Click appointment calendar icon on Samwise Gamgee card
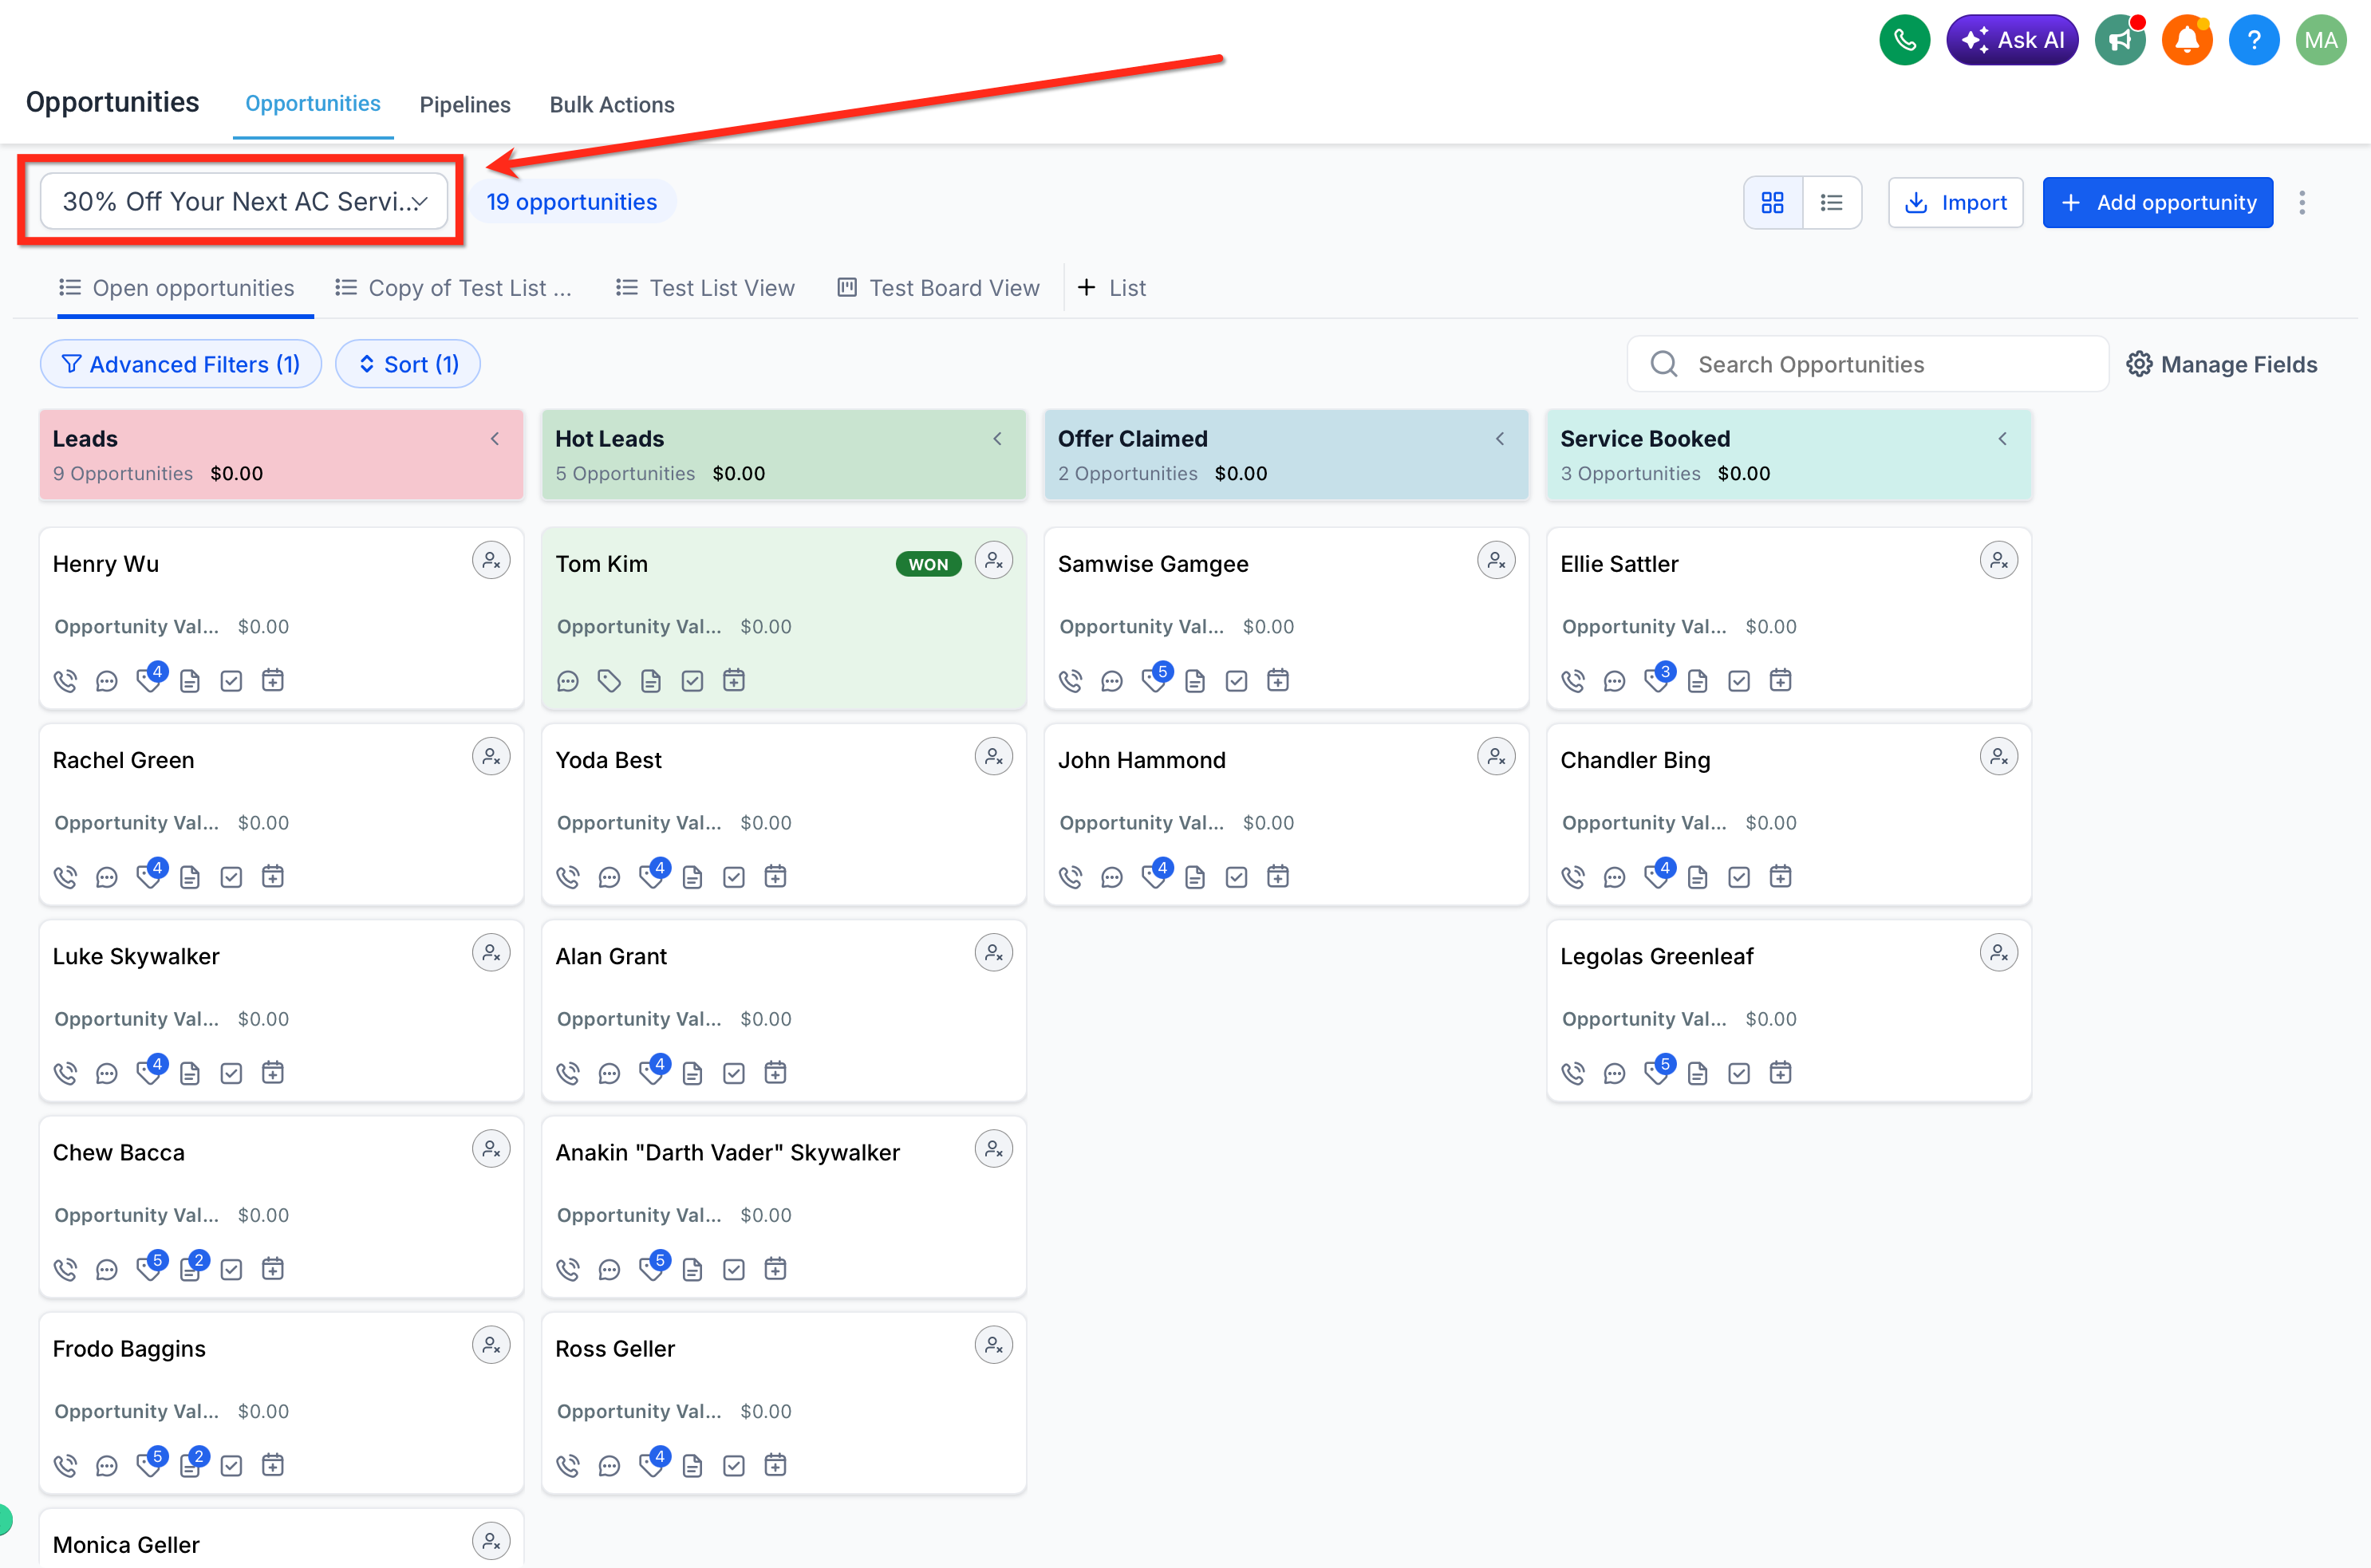 point(1278,681)
